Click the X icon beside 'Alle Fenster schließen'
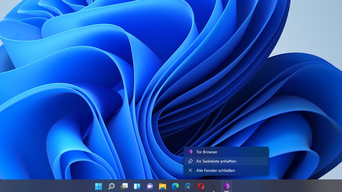The height and width of the screenshot is (192, 342). pyautogui.click(x=191, y=170)
